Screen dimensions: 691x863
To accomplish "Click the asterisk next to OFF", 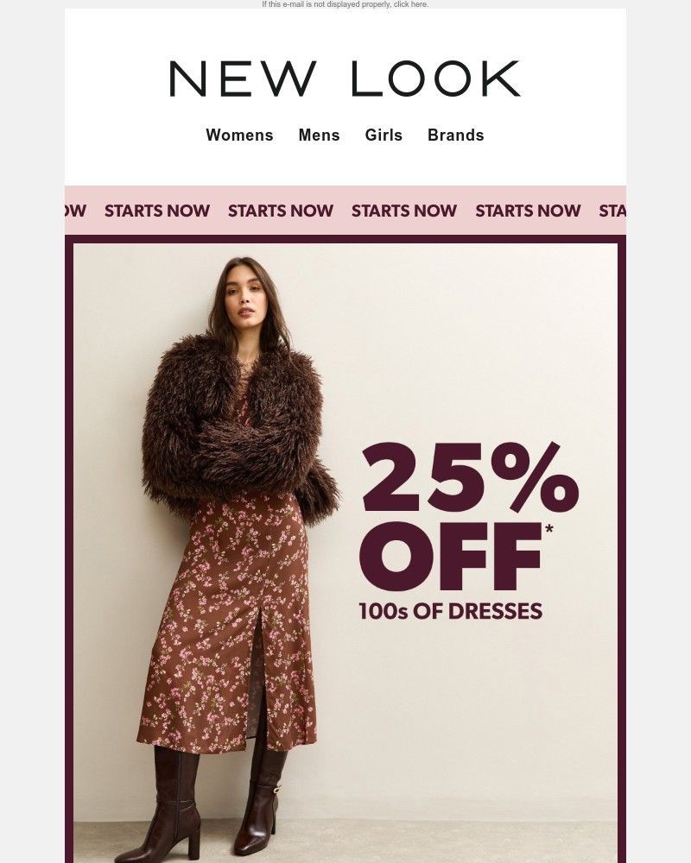I will [x=548, y=530].
